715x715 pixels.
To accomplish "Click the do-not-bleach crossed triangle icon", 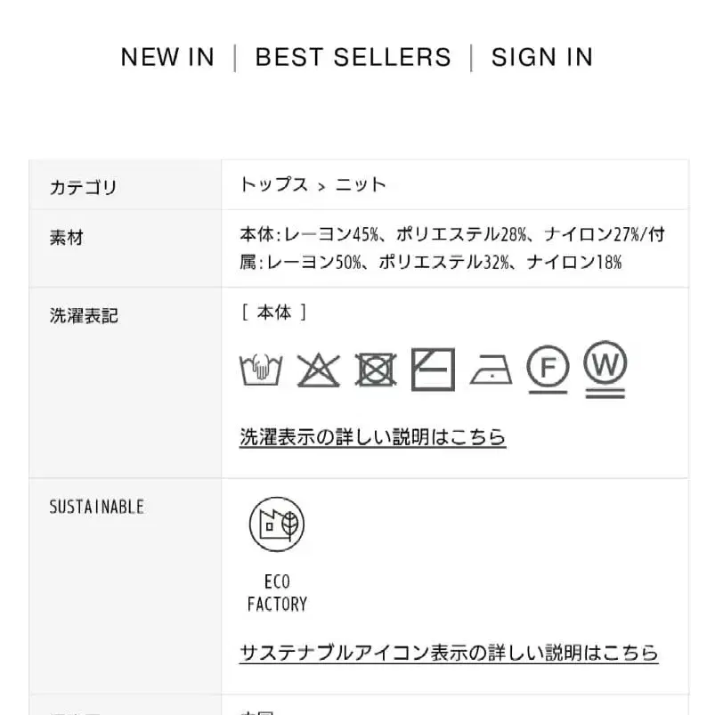I will 318,369.
